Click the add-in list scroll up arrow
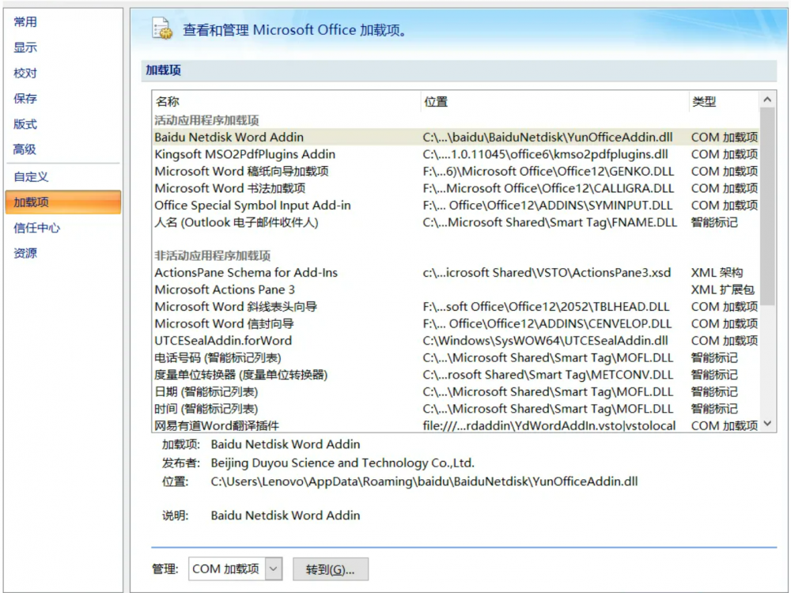Viewport: 791px width, 593px height. click(767, 100)
